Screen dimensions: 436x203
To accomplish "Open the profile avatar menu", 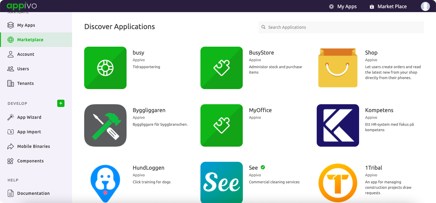I will [425, 6].
